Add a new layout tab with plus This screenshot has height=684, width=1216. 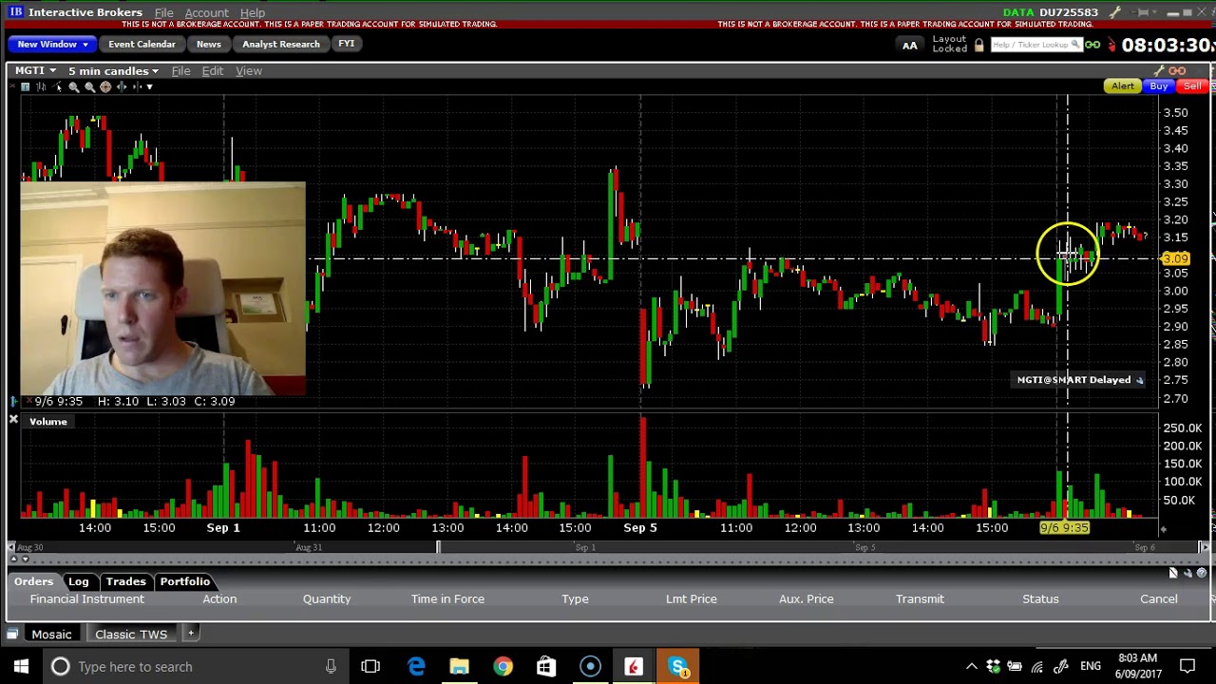[190, 633]
